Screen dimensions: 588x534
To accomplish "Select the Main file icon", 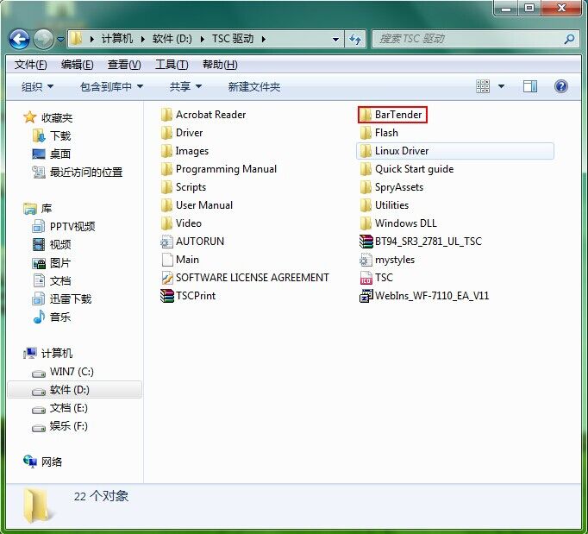I will [166, 260].
